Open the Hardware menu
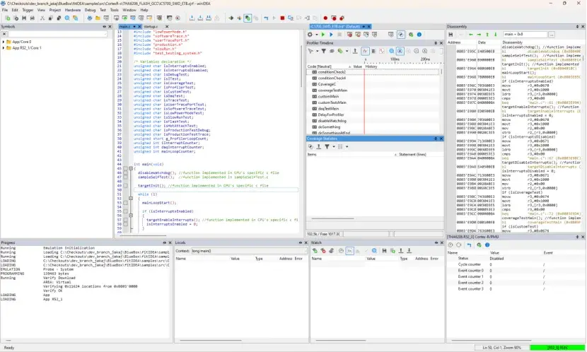The height and width of the screenshot is (352, 587). [x=73, y=10]
